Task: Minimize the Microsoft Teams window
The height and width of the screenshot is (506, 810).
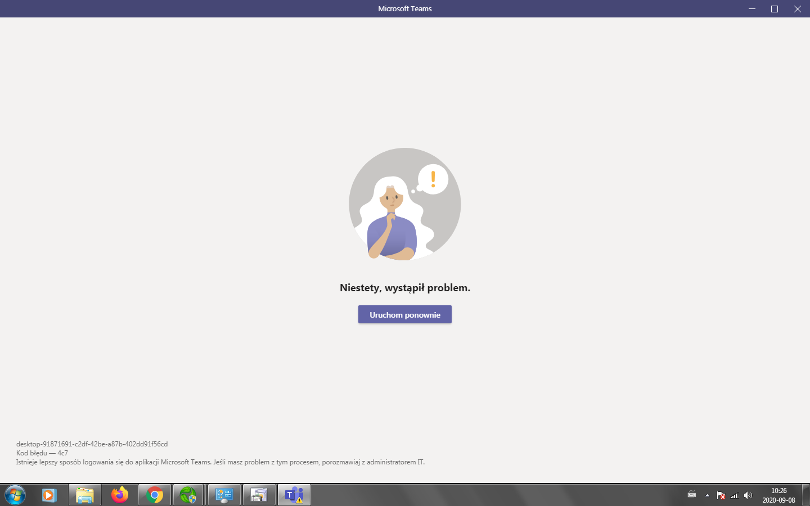Action: [752, 8]
